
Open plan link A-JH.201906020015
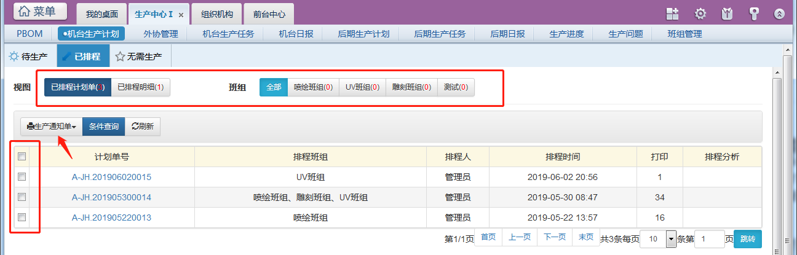click(x=111, y=177)
